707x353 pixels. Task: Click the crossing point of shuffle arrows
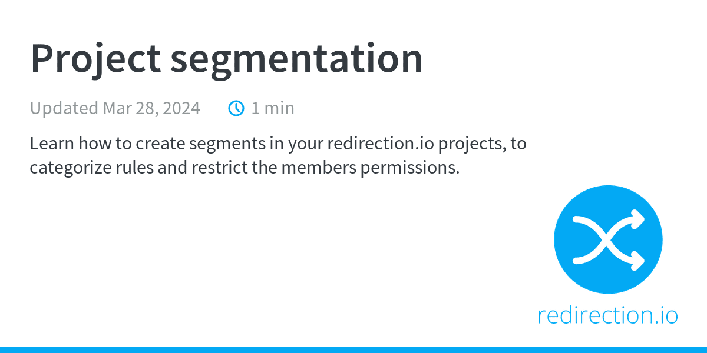608,239
